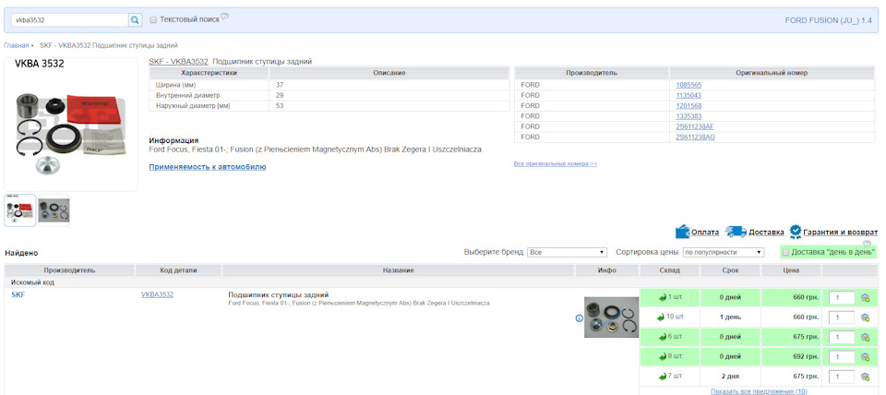Click quantity field in 10 шт. row
Screen dimensions: 886x395
click(842, 317)
